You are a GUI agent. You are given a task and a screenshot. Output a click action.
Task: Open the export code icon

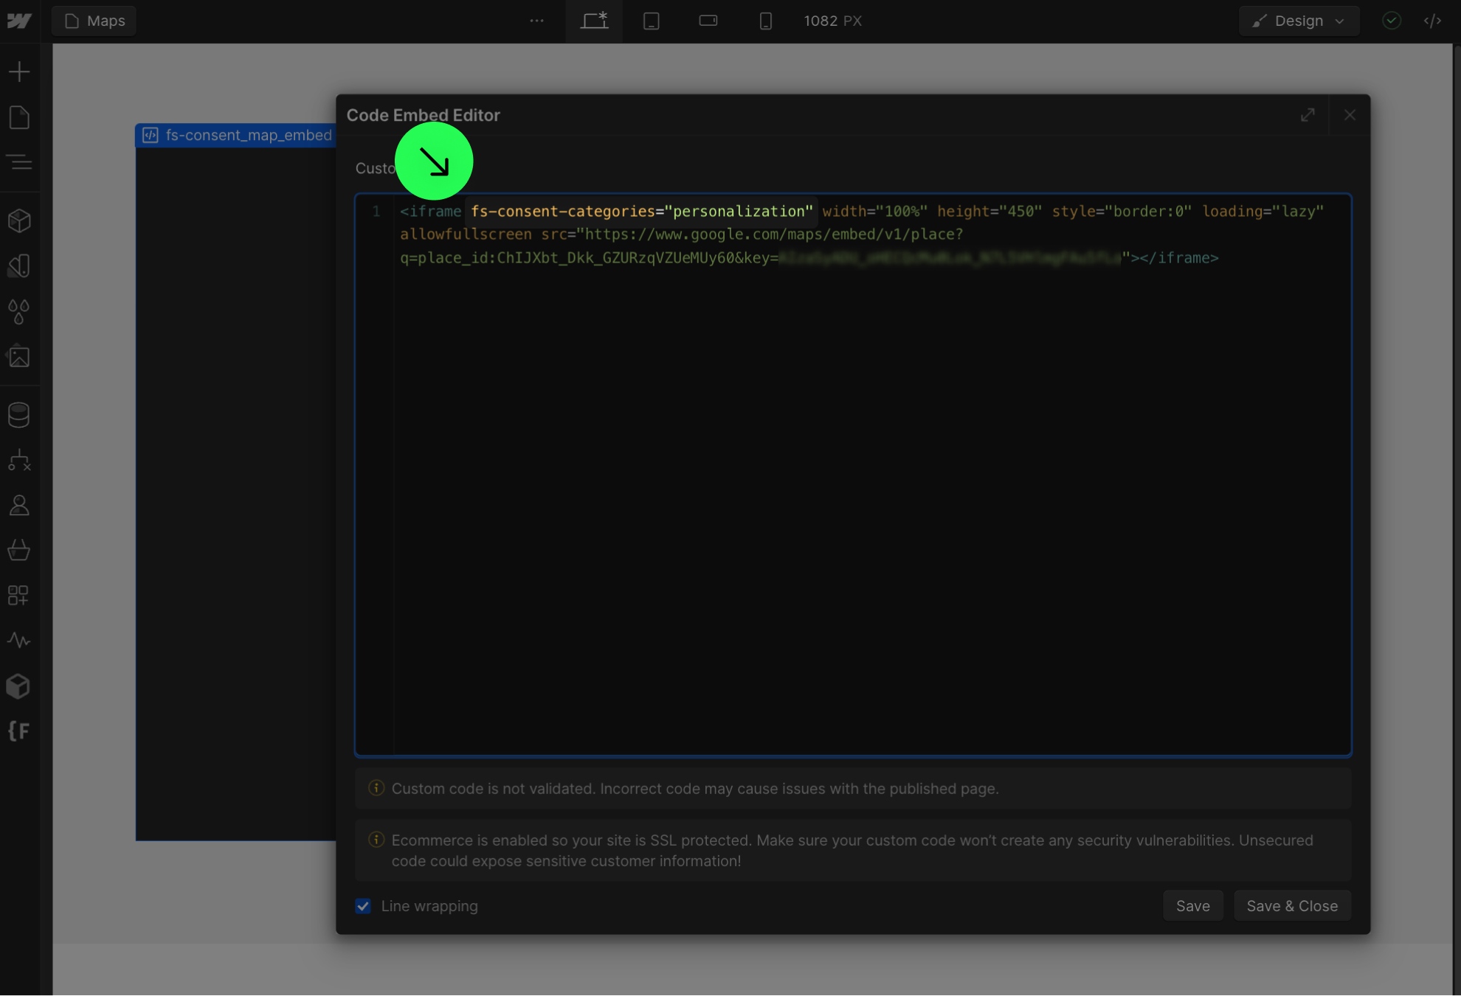click(1433, 21)
